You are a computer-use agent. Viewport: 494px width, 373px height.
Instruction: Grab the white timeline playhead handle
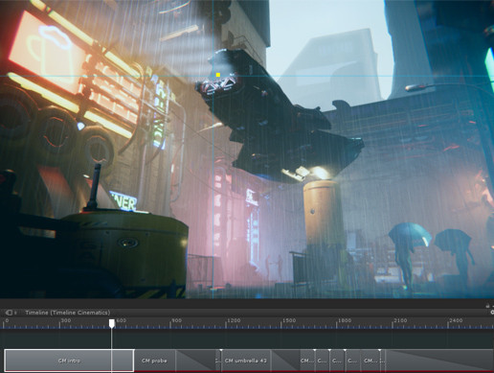pos(112,323)
